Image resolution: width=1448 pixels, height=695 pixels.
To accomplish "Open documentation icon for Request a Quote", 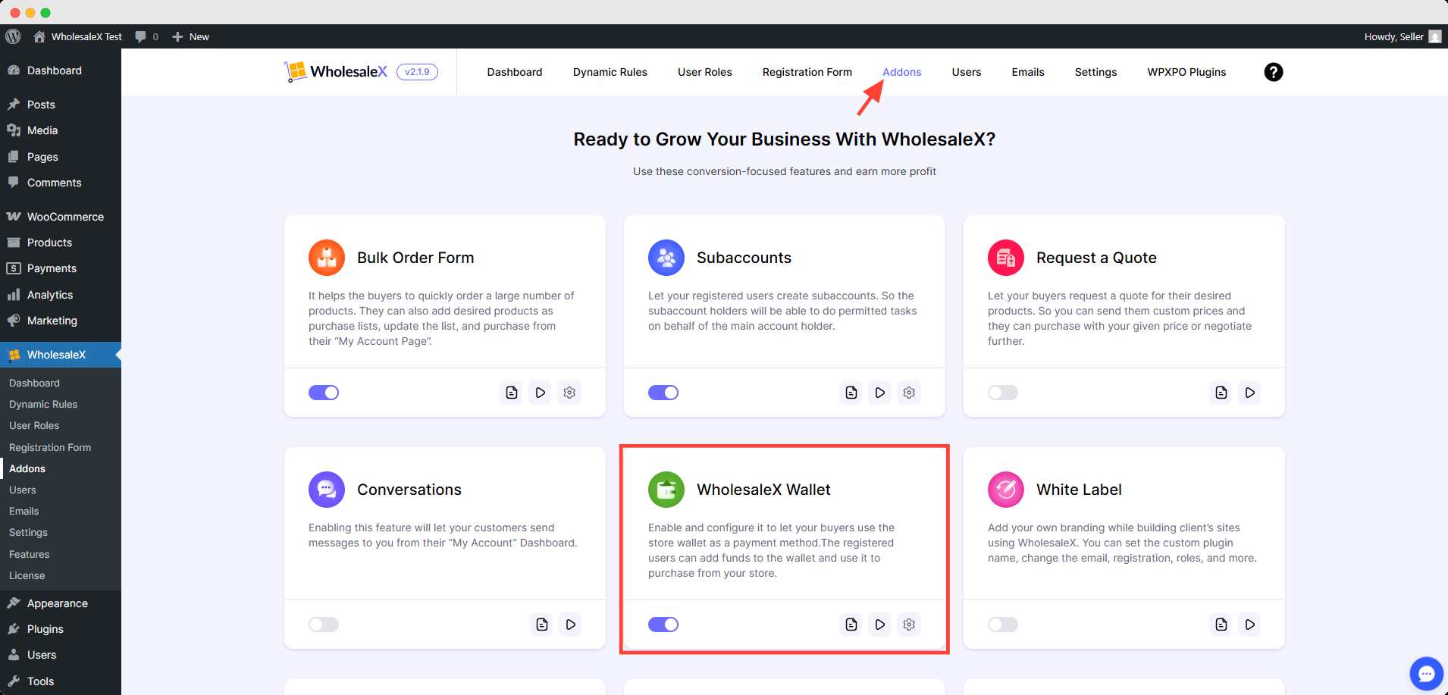I will pyautogui.click(x=1221, y=393).
